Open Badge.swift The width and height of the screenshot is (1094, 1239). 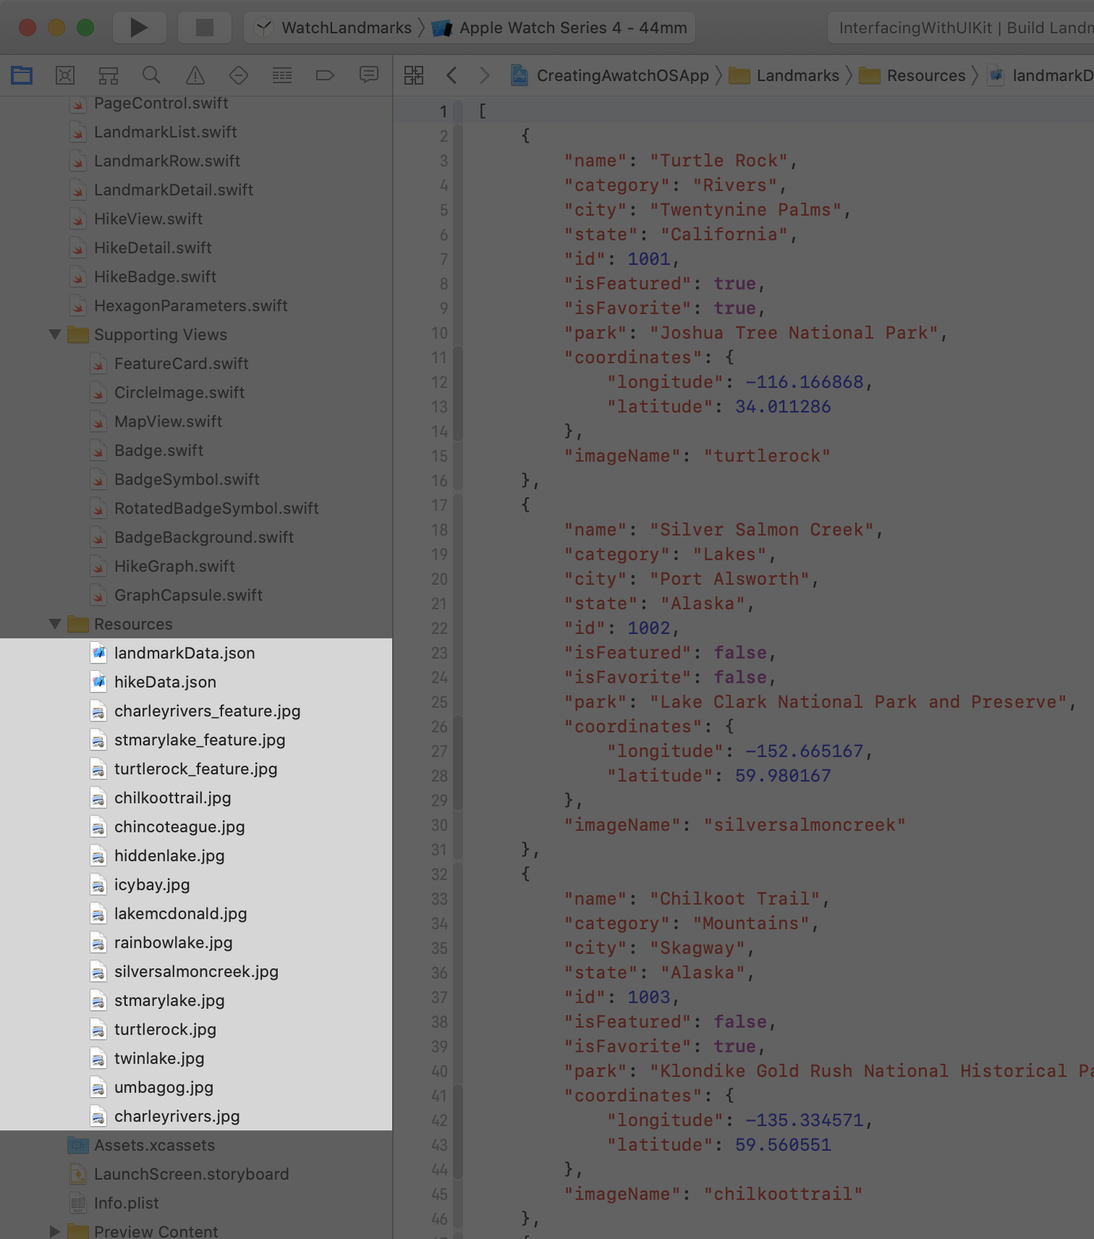pyautogui.click(x=158, y=451)
